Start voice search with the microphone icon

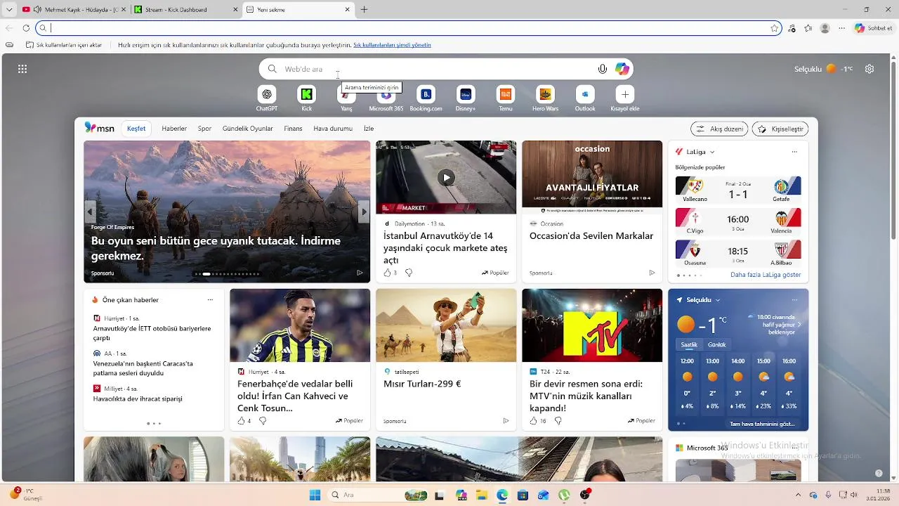(x=602, y=69)
